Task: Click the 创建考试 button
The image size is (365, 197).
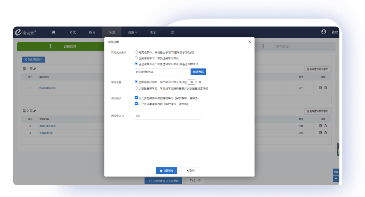Action: click(198, 72)
